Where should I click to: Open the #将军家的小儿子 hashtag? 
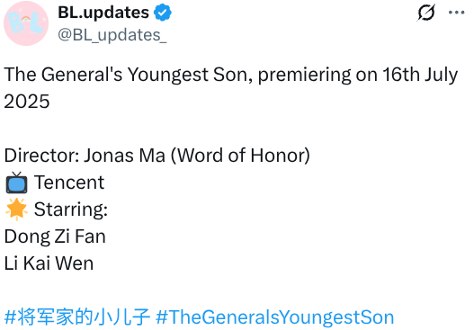point(77,317)
